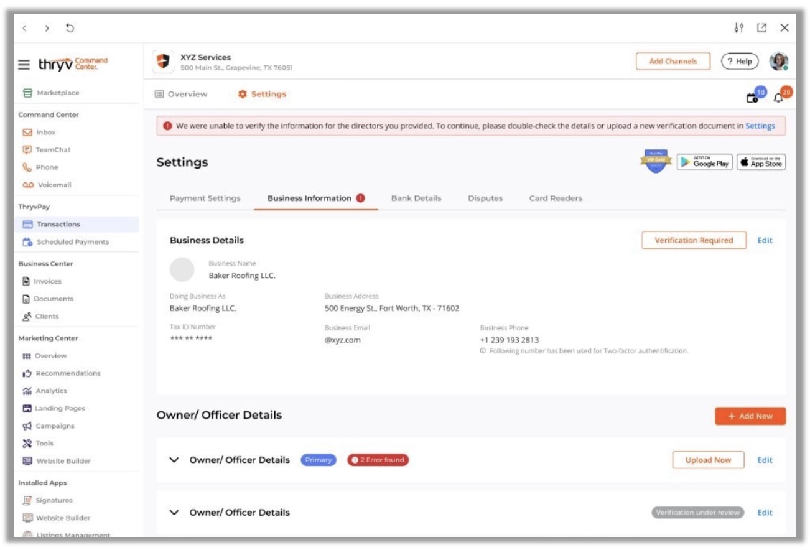Click the business phone +1 239 193 2813

(x=509, y=340)
